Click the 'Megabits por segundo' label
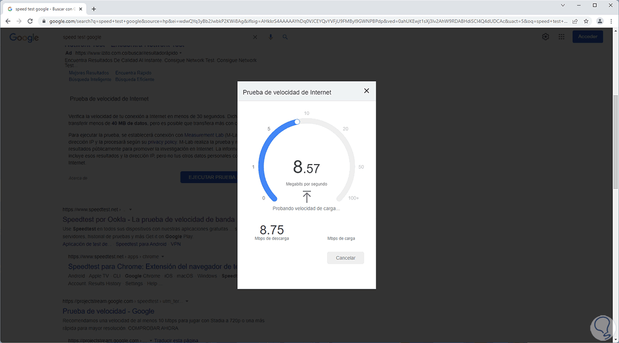This screenshot has width=619, height=343. [306, 184]
